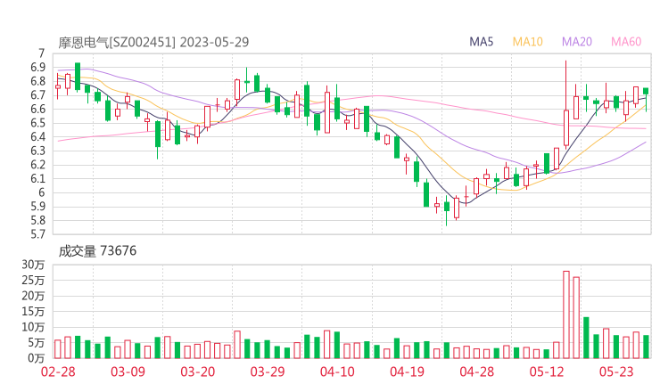
Task: Click the 成交量 73676 volume label
Action: coord(97,251)
